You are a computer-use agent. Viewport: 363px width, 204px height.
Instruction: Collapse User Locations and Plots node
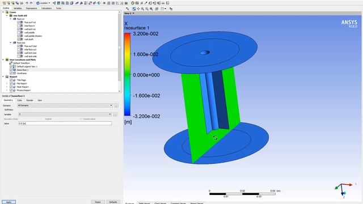point(3,59)
